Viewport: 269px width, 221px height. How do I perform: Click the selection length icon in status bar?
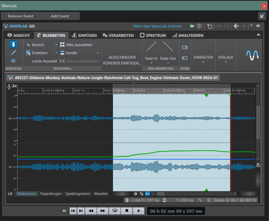tap(164, 200)
